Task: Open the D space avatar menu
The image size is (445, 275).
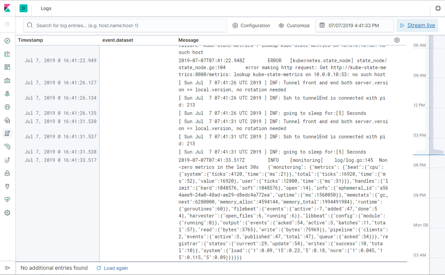Action: pos(24,8)
